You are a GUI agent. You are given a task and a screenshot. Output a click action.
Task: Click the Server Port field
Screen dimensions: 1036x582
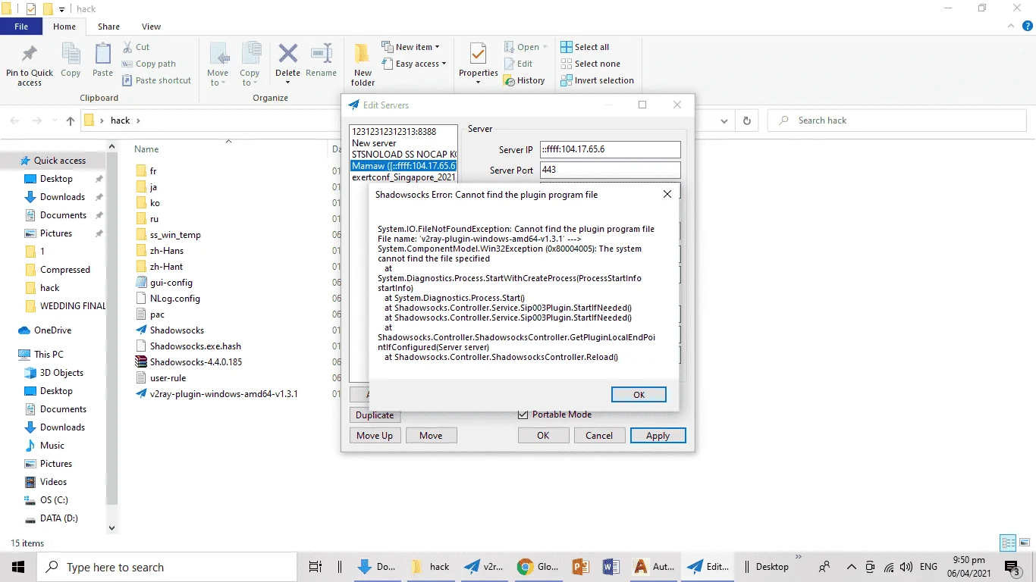point(610,170)
